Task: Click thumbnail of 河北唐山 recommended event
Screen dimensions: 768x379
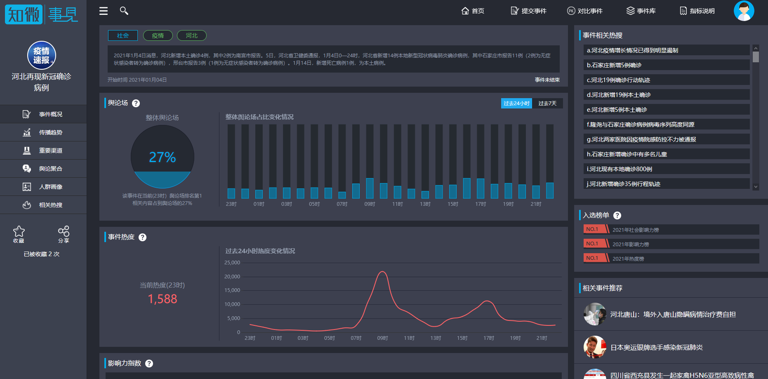Action: [595, 314]
